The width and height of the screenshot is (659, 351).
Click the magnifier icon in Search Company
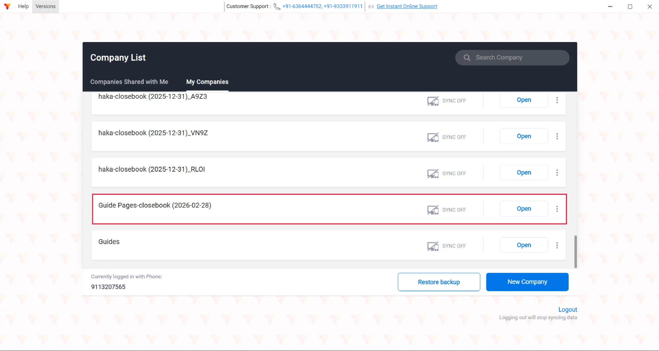[467, 58]
